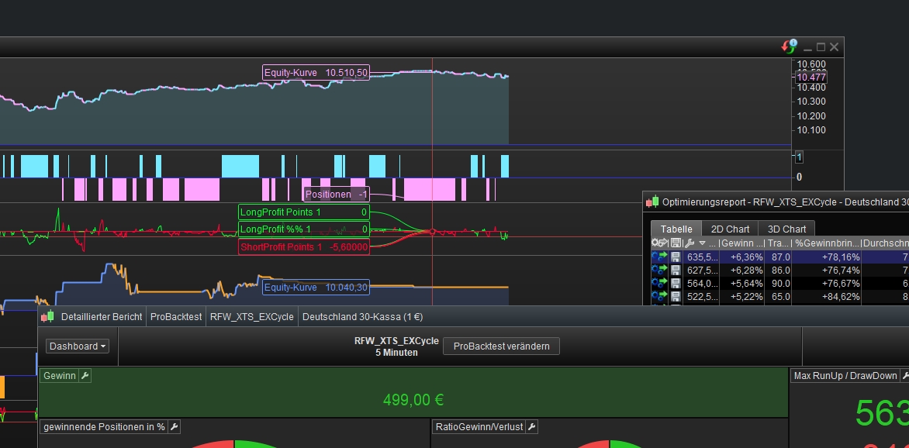
Task: Open wrench settings of the Gewinn widget
Action: click(85, 376)
